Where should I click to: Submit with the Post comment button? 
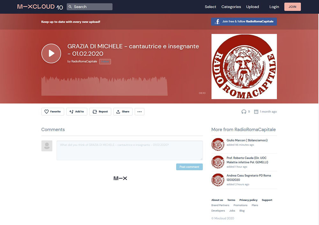click(x=189, y=167)
